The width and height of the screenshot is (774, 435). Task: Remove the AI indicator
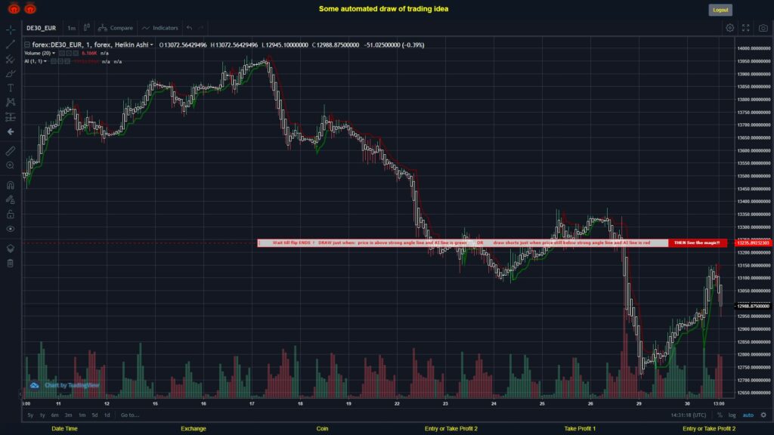tap(67, 62)
